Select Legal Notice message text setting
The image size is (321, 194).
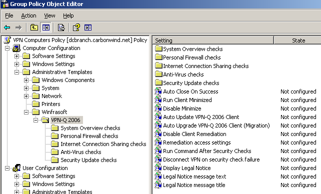point(194,176)
